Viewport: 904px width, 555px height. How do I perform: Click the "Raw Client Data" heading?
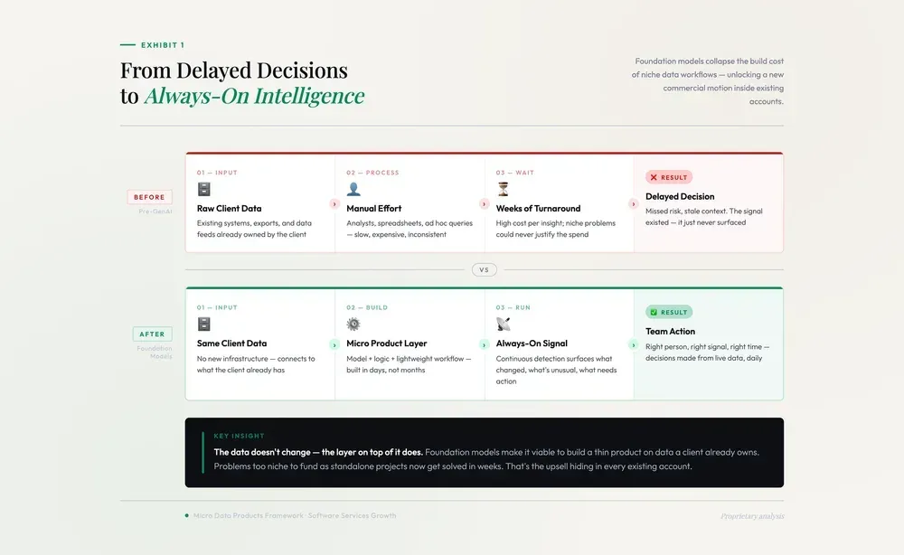coord(229,209)
